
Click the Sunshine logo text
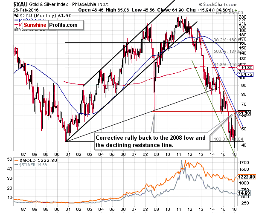[35, 25]
